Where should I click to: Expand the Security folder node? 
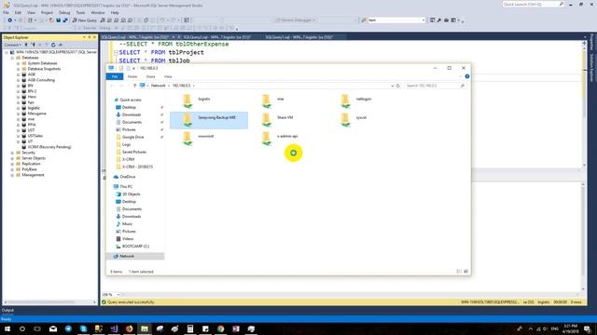point(12,153)
